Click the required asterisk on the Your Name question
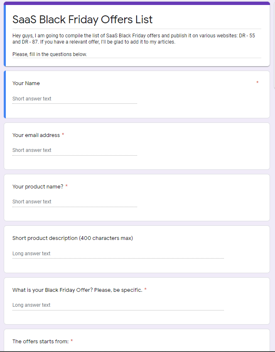This screenshot has height=352, width=275. (x=257, y=83)
